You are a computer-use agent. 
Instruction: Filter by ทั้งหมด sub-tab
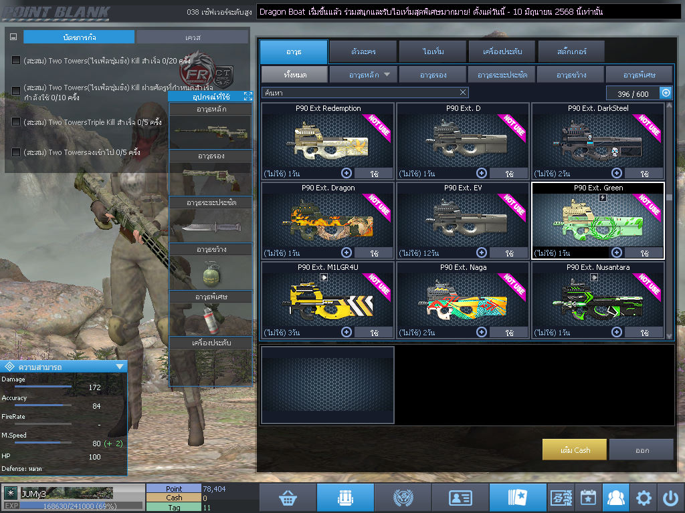tap(294, 75)
